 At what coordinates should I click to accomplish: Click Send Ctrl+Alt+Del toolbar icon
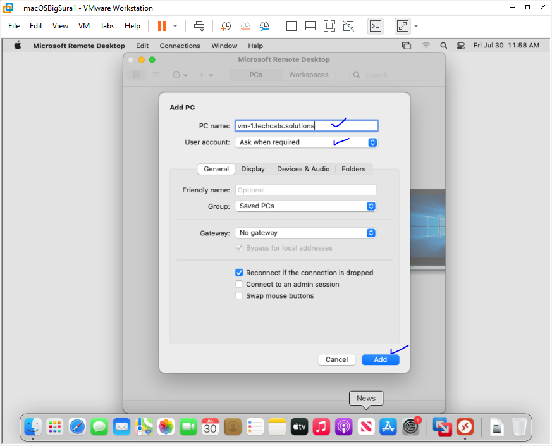199,26
